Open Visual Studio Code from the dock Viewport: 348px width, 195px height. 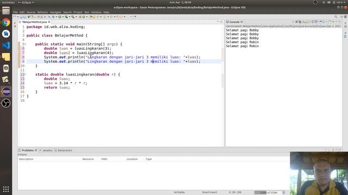[x=6, y=45]
